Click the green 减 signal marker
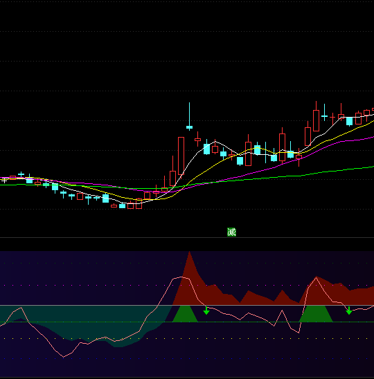Image resolution: width=374 pixels, height=379 pixels. 231,232
